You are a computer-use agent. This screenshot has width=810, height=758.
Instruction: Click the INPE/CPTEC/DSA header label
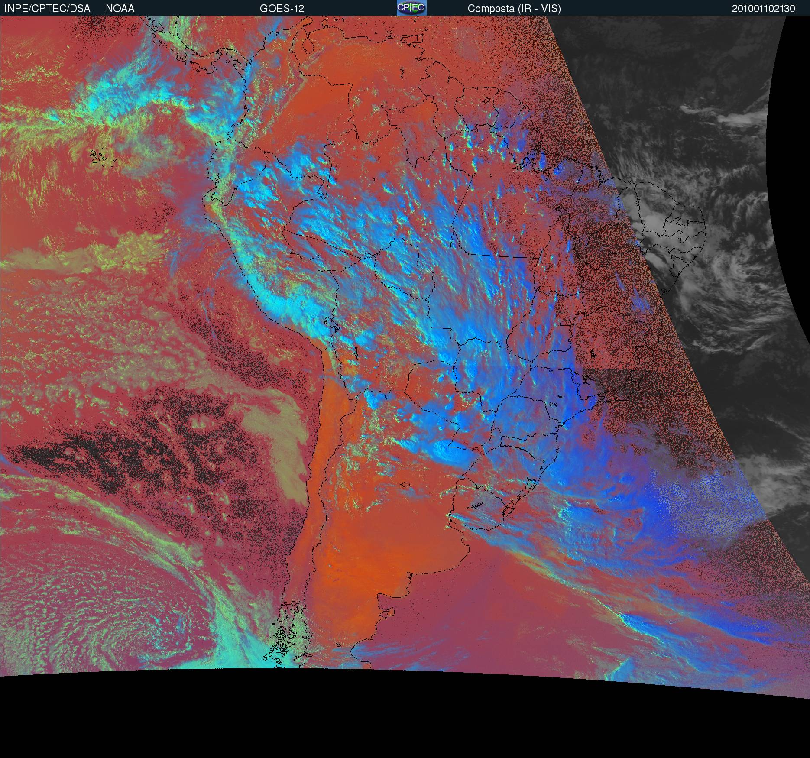coord(47,9)
